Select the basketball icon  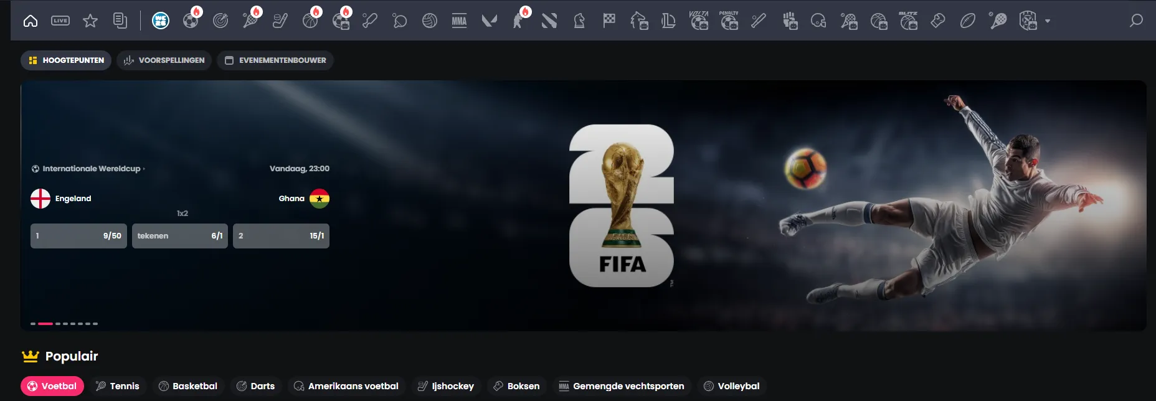pyautogui.click(x=310, y=21)
